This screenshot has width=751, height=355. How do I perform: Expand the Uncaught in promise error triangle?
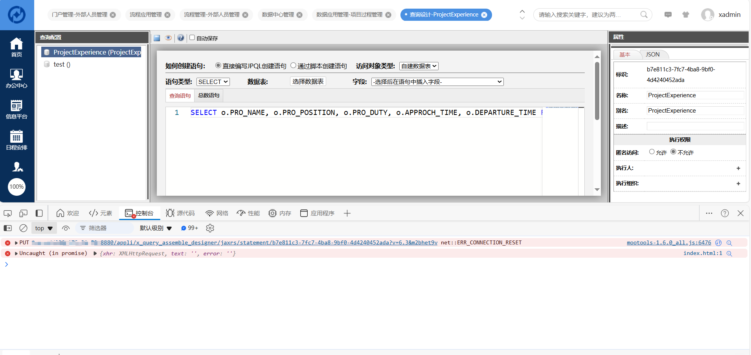16,253
